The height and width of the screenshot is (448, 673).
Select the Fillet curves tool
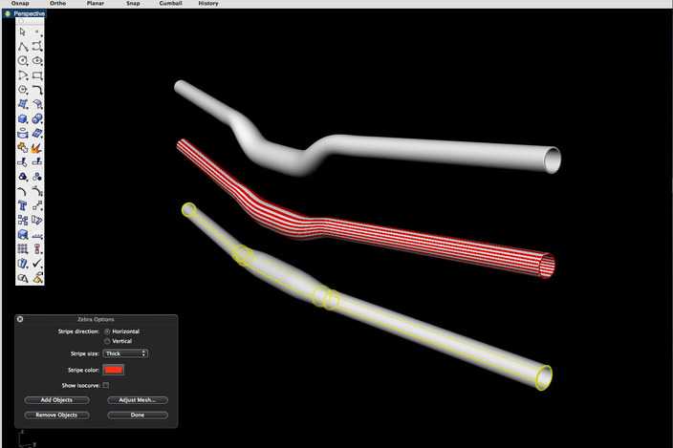37,90
